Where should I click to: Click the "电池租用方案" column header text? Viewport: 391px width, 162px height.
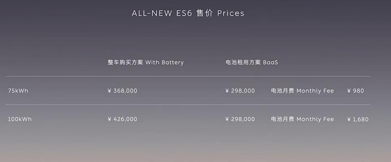coord(243,63)
